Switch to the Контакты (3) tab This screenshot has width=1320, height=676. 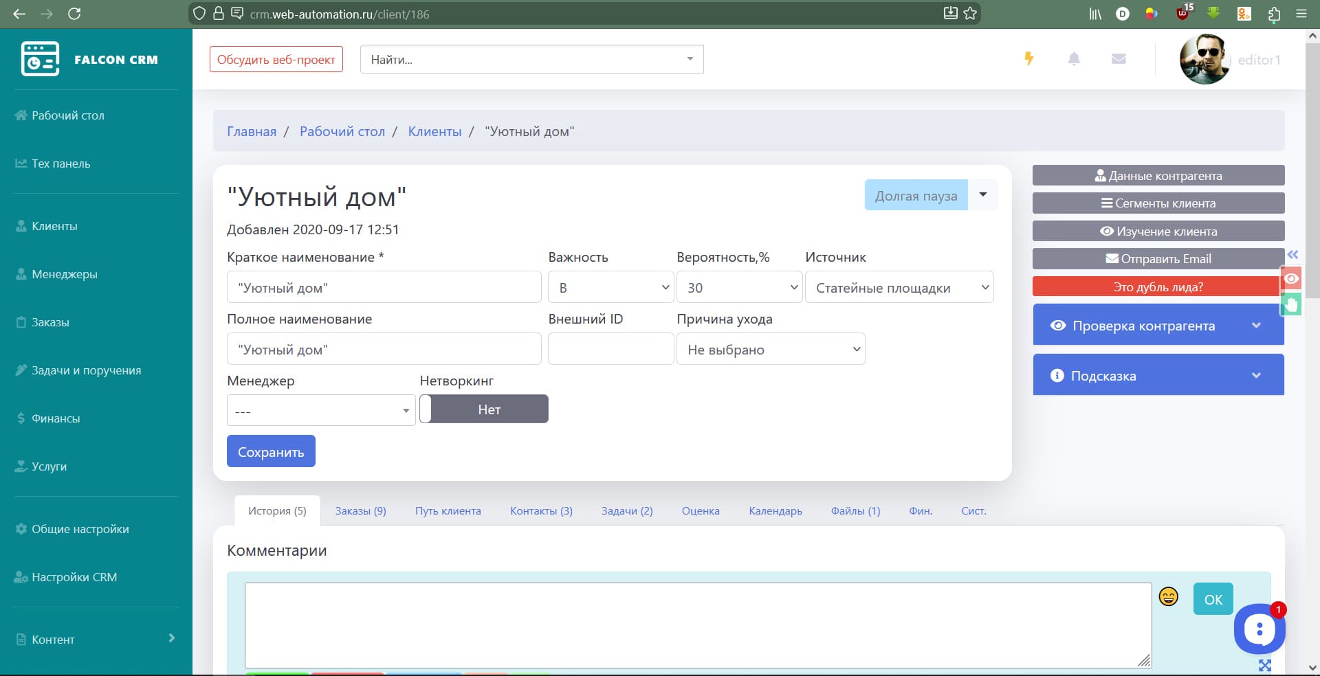[x=540, y=511]
